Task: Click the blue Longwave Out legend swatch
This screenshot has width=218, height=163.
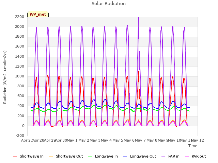Action: pos(125,157)
